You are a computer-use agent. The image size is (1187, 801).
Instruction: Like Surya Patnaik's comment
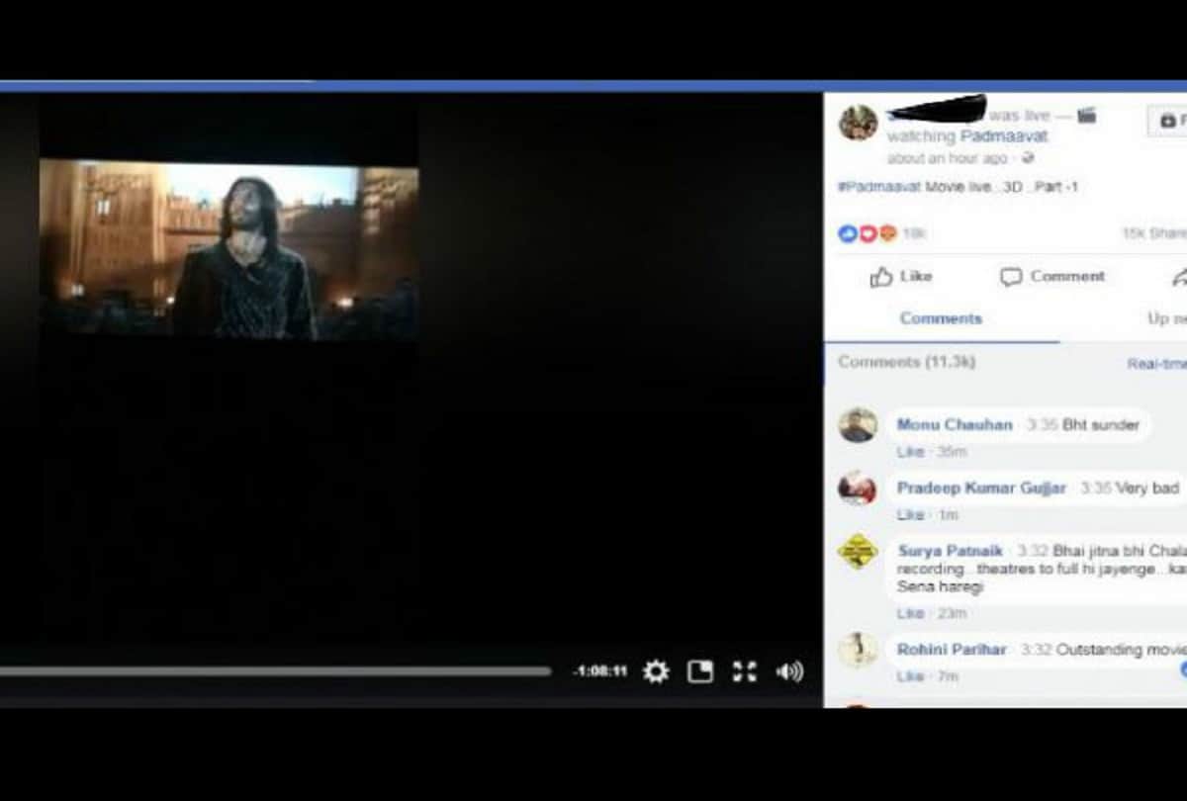pos(910,614)
